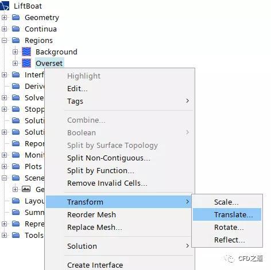This screenshot has width=271, height=270.
Task: Collapse the Regions tree node
Action: click(4, 40)
